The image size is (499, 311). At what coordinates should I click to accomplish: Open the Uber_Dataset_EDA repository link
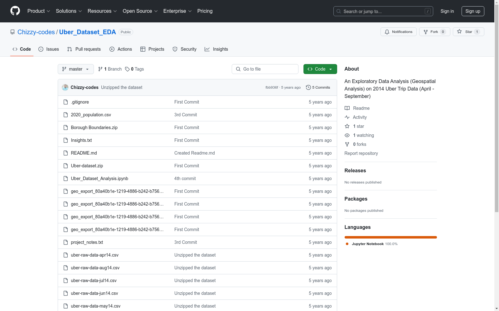88,32
